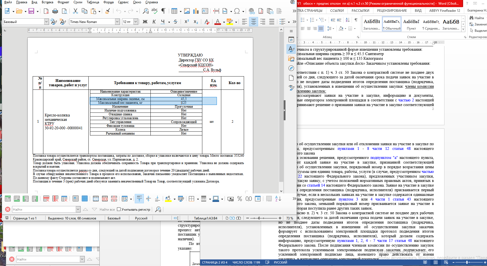Switch to Word РЕЦЕНЗИРОВАНИЕ tab
Screen dimensions: 487x266
392,10
